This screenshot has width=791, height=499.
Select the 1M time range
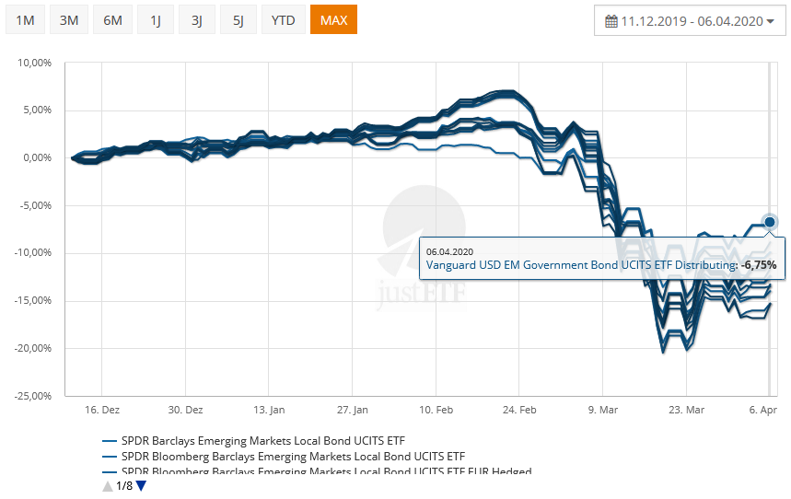24,19
